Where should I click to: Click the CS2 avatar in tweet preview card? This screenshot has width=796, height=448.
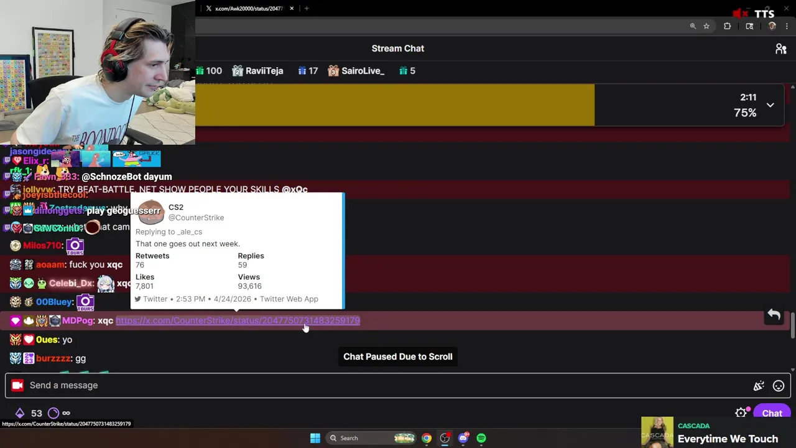(150, 212)
